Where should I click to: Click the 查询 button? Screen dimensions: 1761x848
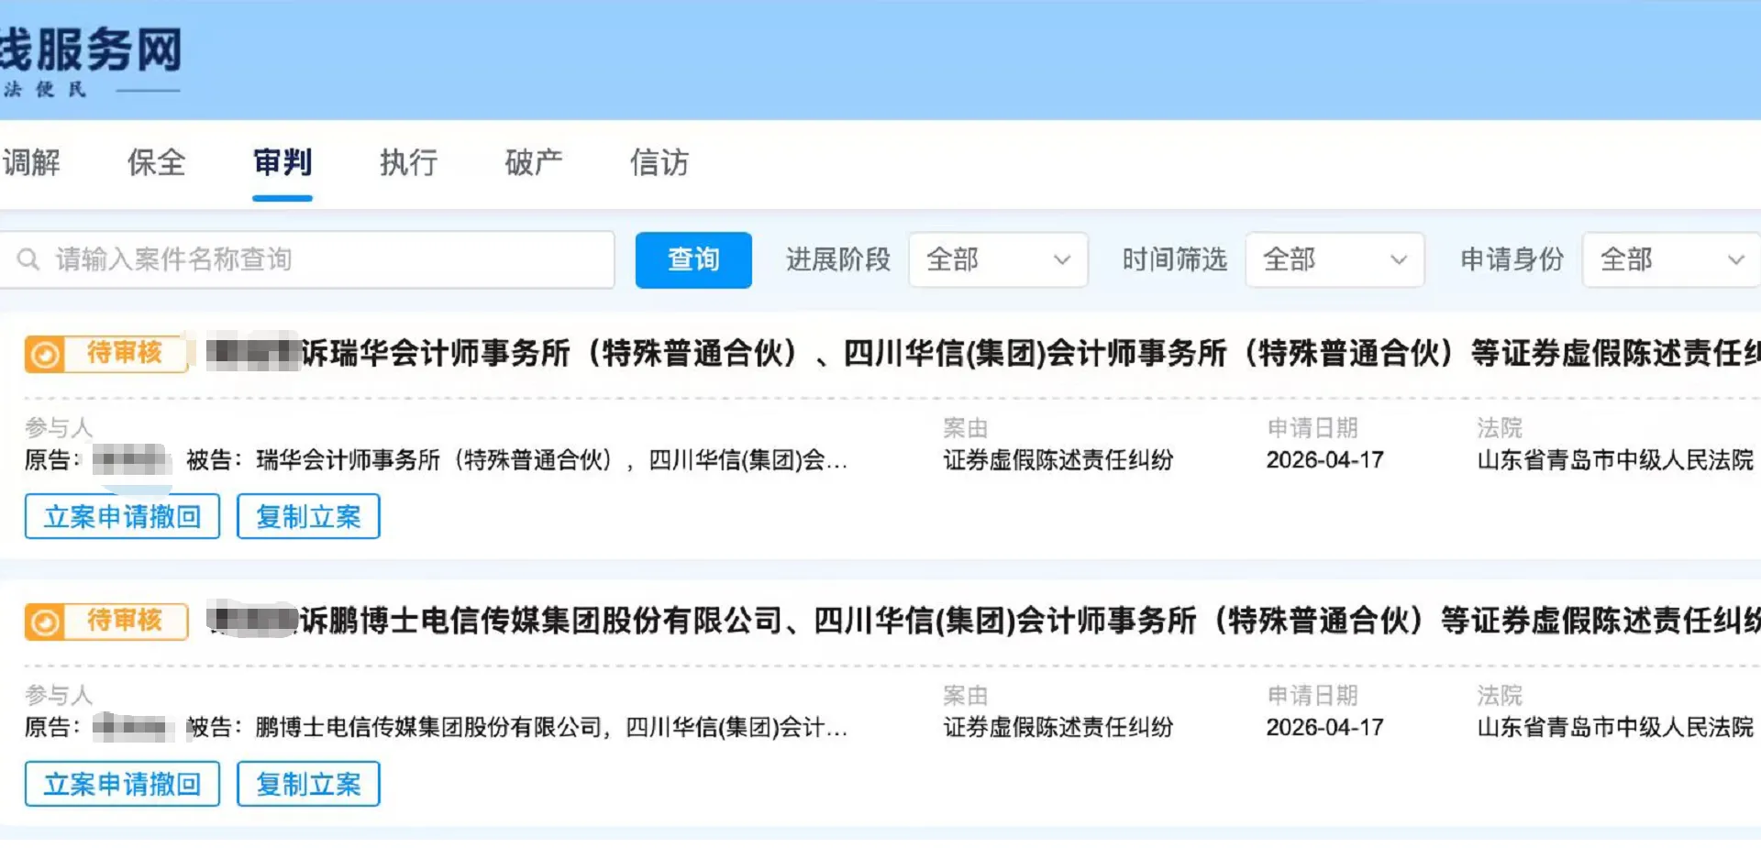point(693,260)
